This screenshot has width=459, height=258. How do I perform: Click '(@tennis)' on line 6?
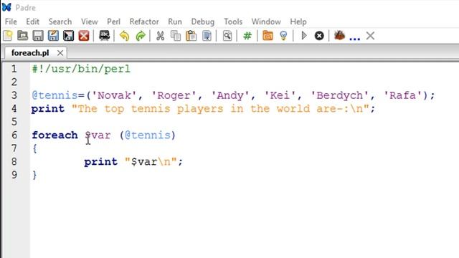(148, 135)
